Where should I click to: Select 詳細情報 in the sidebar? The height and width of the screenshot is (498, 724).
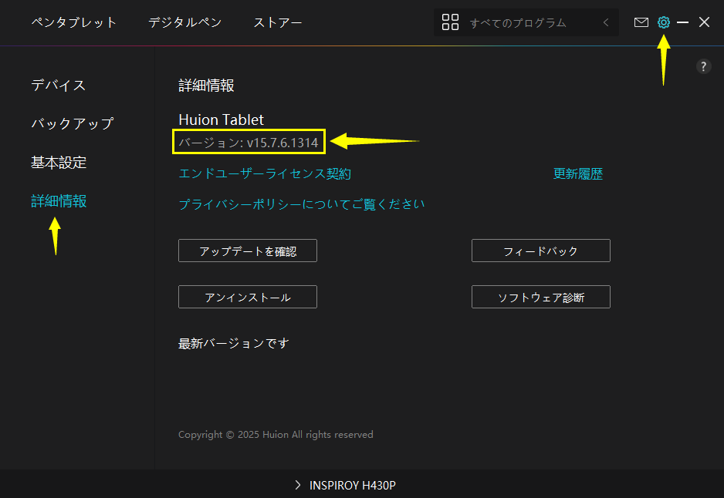pos(59,201)
